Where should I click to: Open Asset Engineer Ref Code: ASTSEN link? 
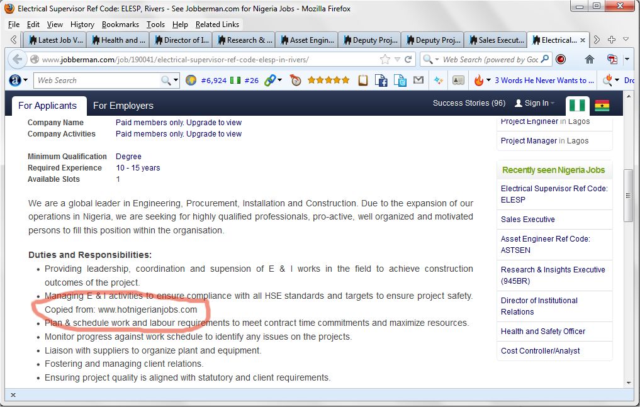click(546, 245)
